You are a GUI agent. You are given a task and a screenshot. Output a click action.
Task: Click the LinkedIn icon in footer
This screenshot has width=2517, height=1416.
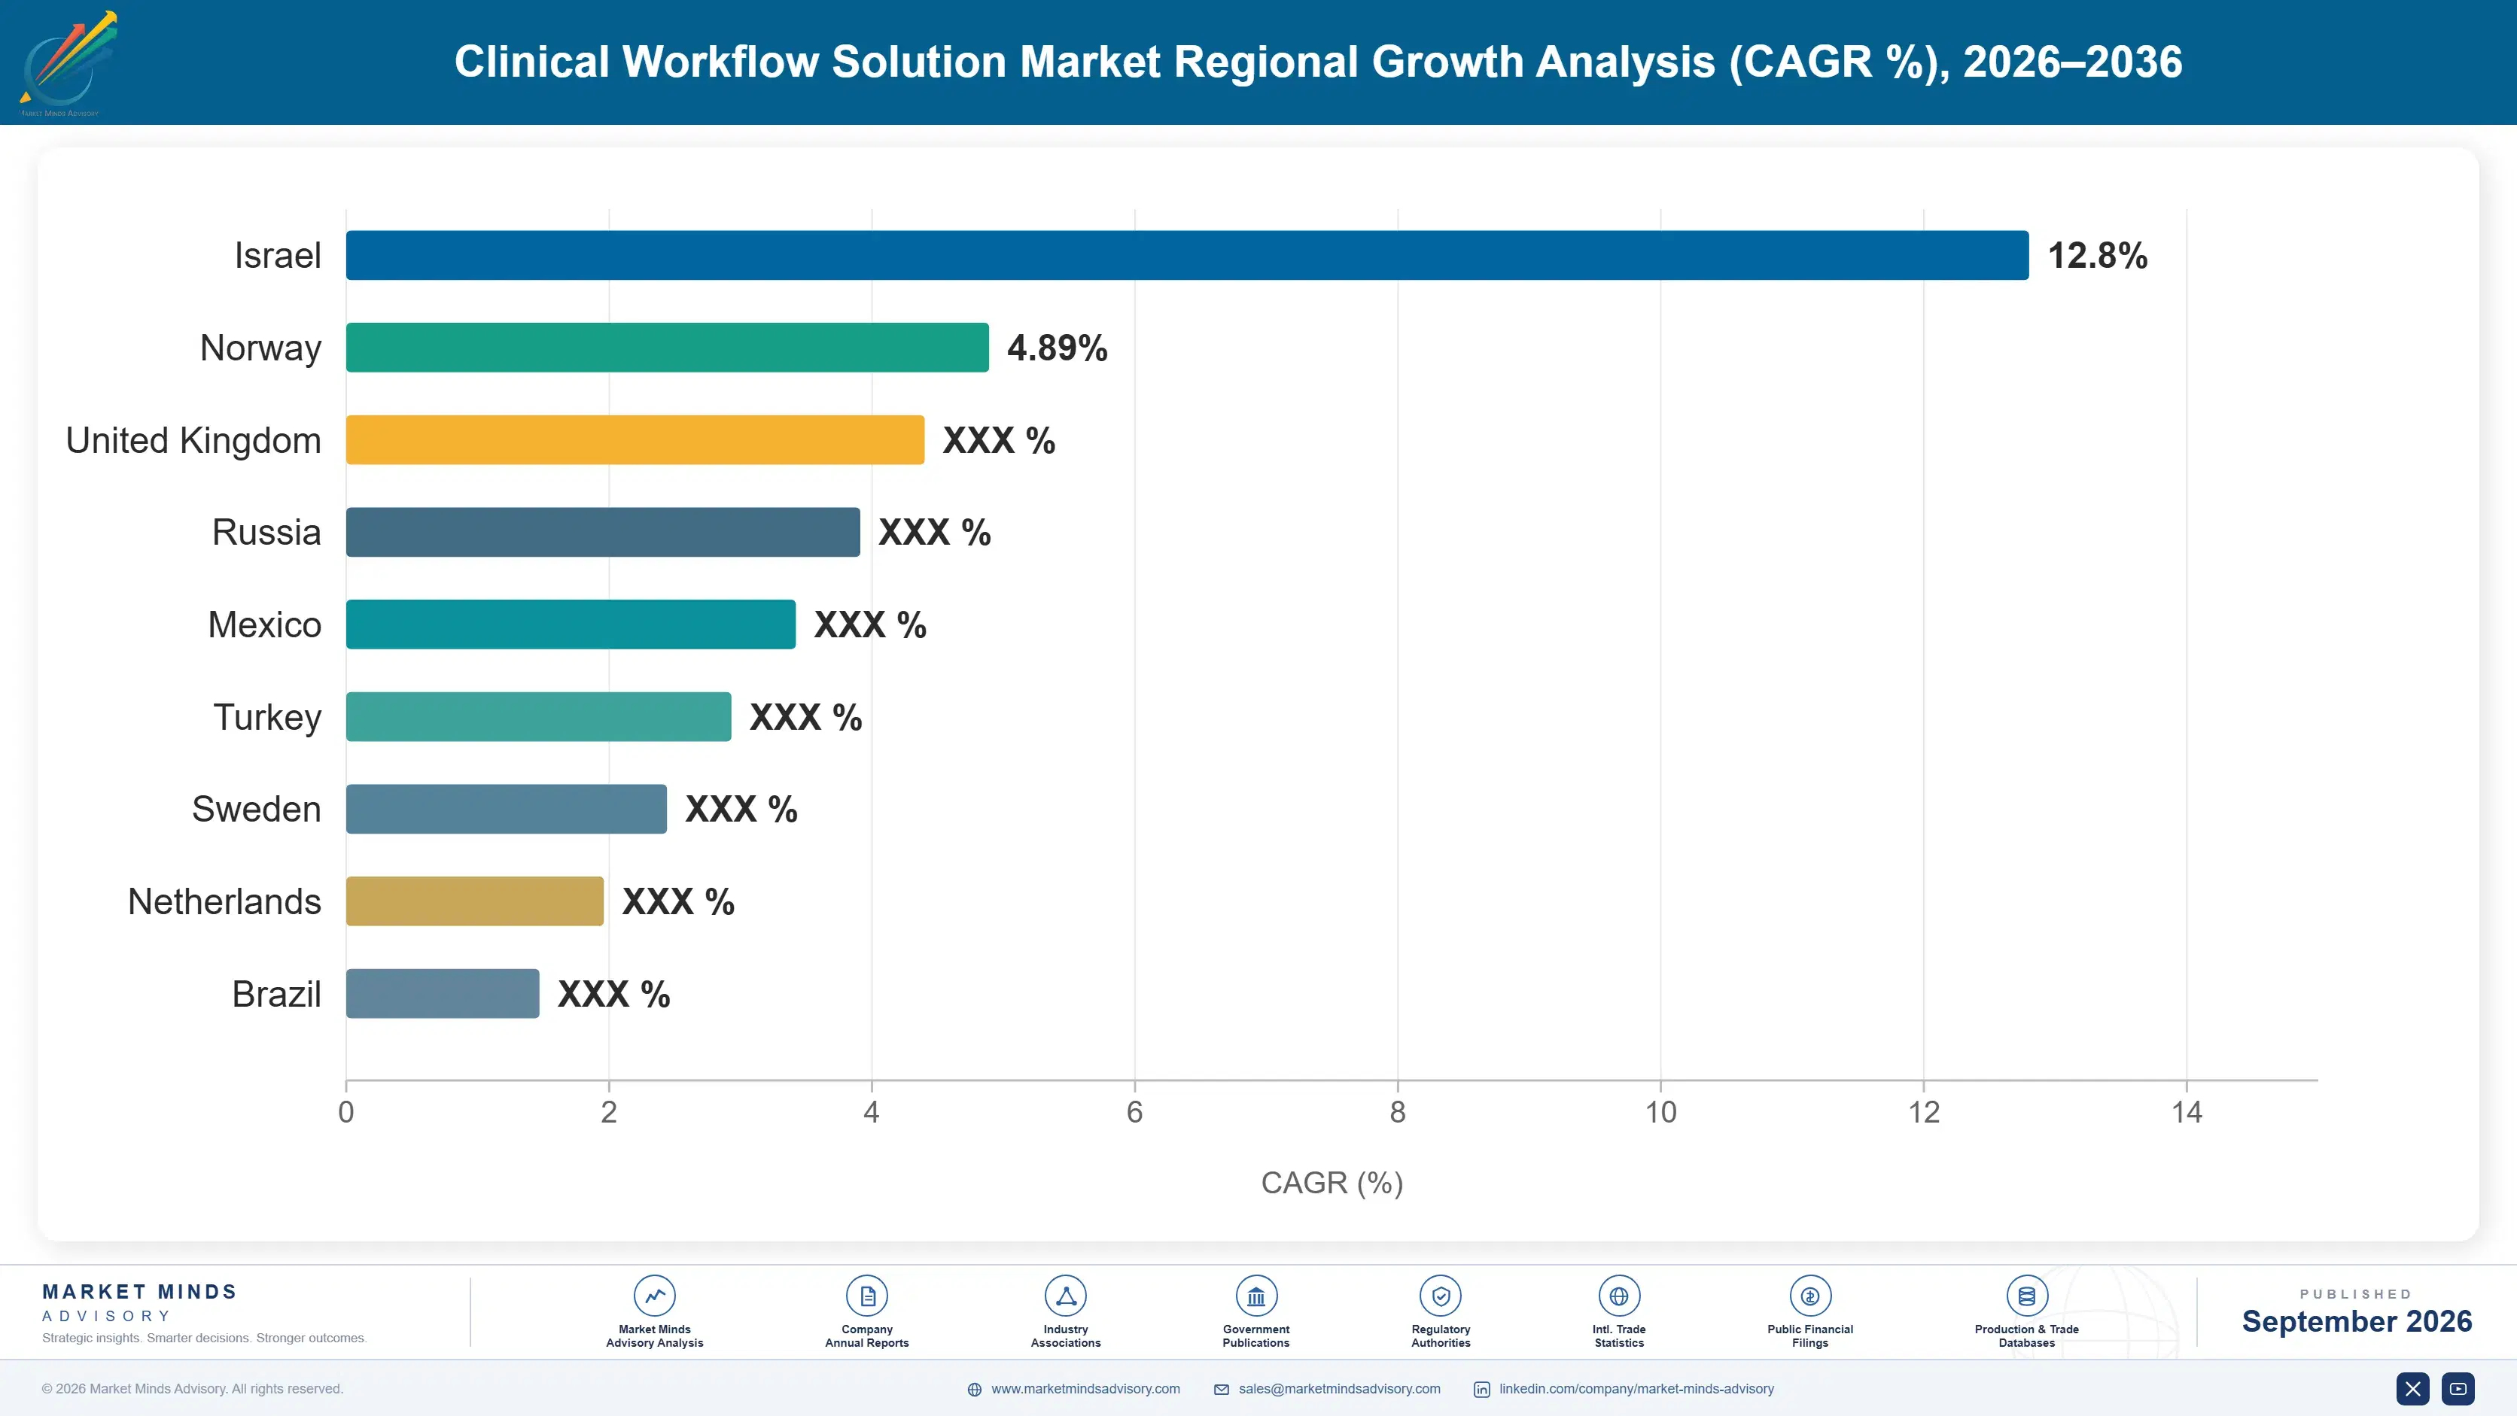pyautogui.click(x=1482, y=1390)
